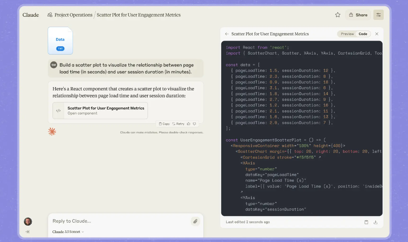408x242 pixels.
Task: Open the Scatter Plot for User Engagement Metrics component card
Action: coord(100,110)
